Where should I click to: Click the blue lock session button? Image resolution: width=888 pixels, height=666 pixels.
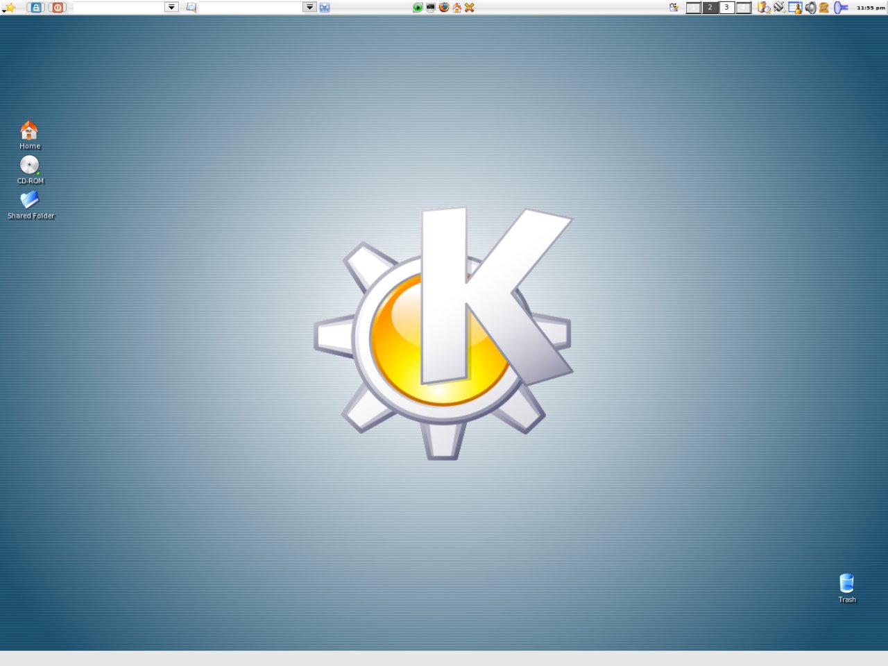click(35, 8)
